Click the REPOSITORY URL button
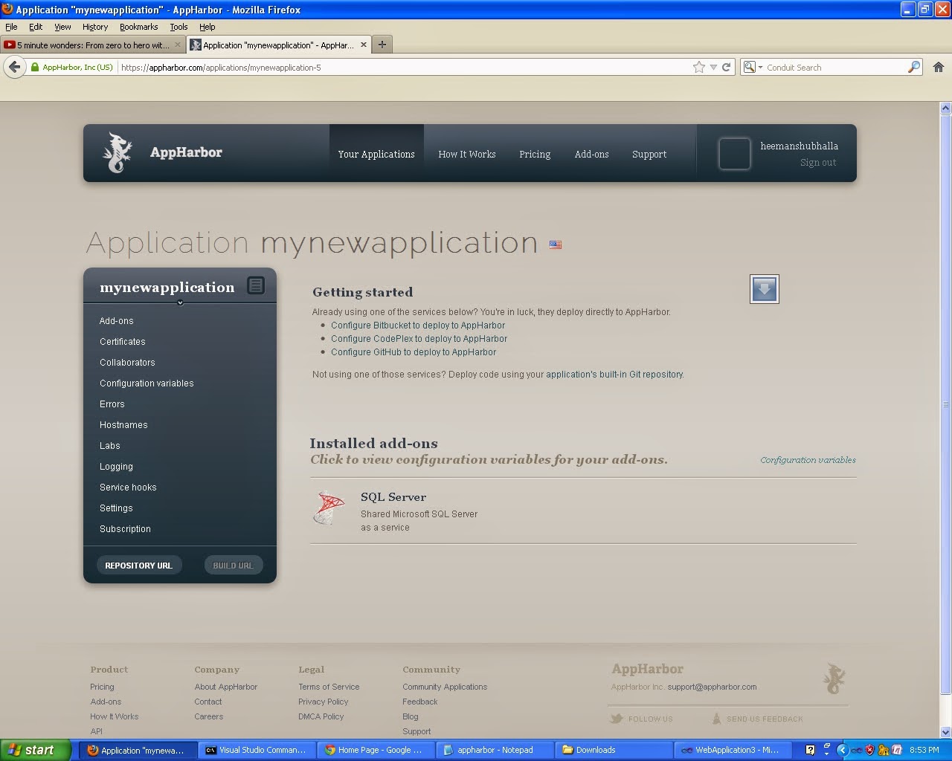 pyautogui.click(x=138, y=566)
